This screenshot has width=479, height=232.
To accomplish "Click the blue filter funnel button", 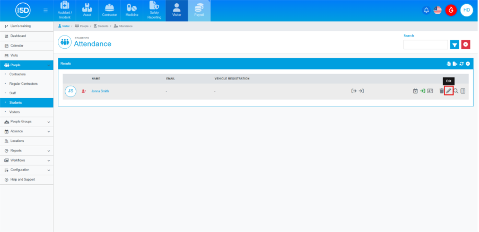I will (455, 44).
